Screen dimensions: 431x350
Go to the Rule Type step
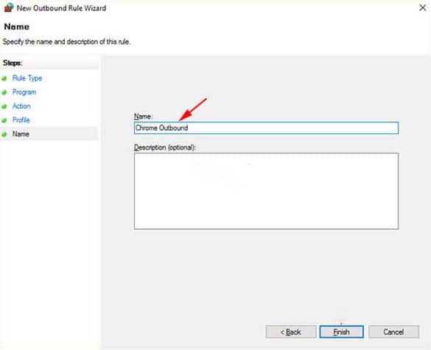(x=27, y=78)
